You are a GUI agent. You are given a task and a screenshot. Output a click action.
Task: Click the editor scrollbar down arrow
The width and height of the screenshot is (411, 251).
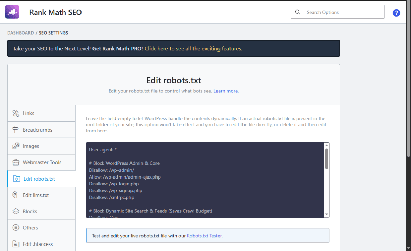click(x=327, y=215)
